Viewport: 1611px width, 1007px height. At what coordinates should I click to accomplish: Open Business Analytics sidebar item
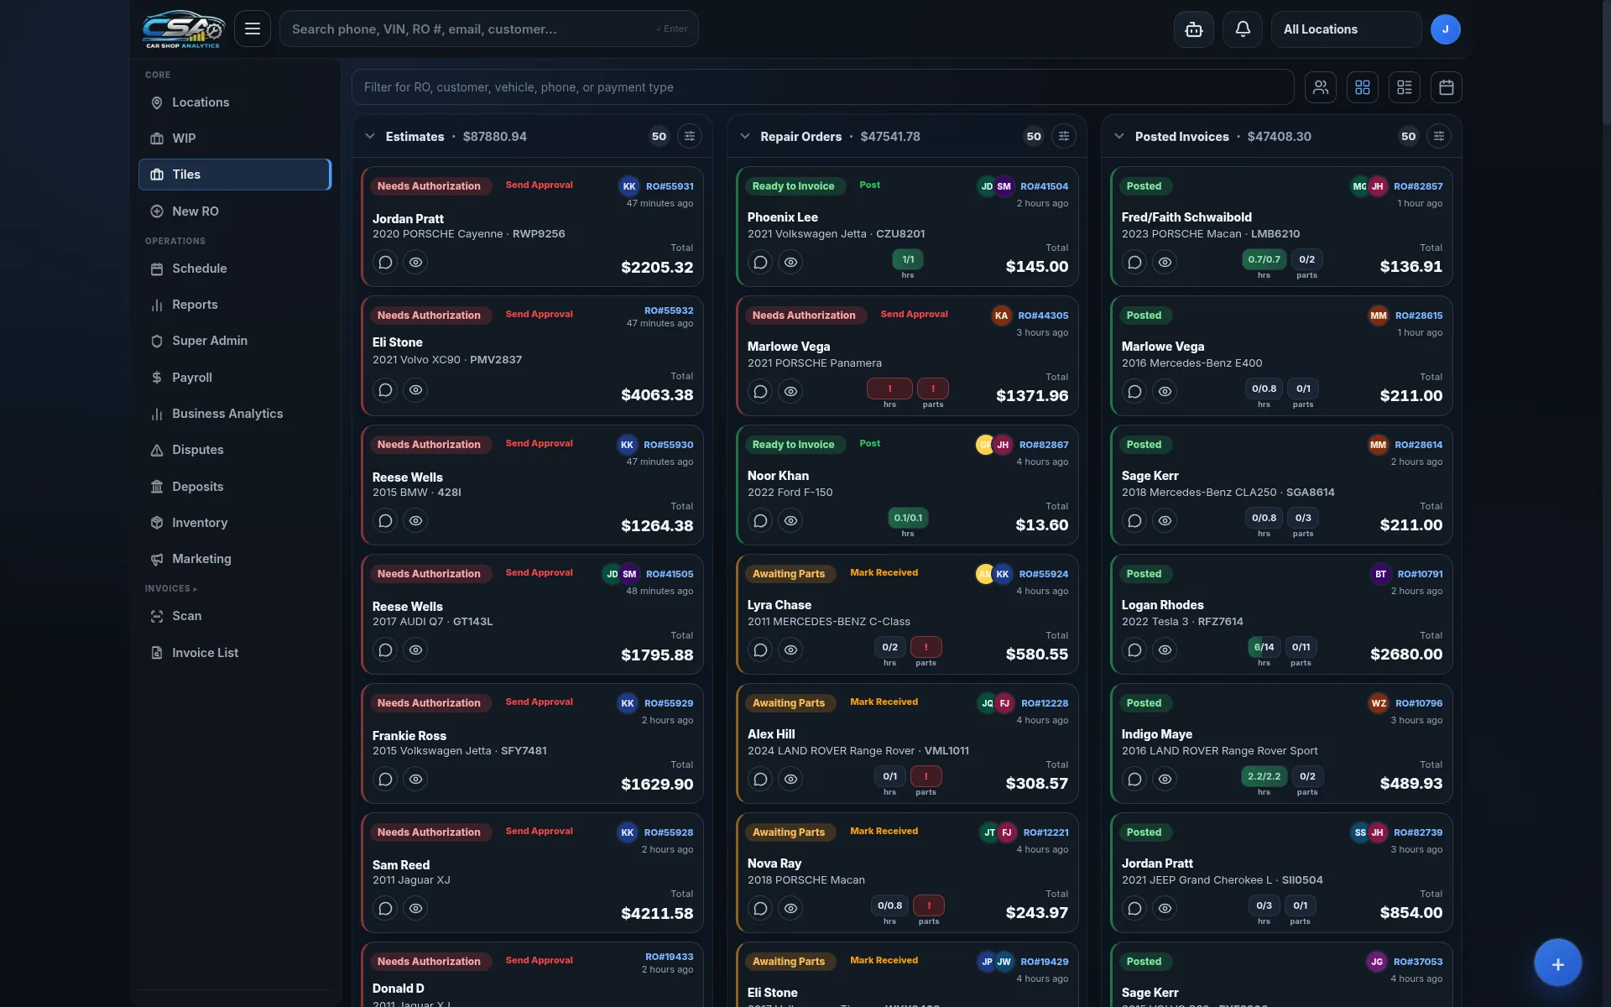point(235,414)
